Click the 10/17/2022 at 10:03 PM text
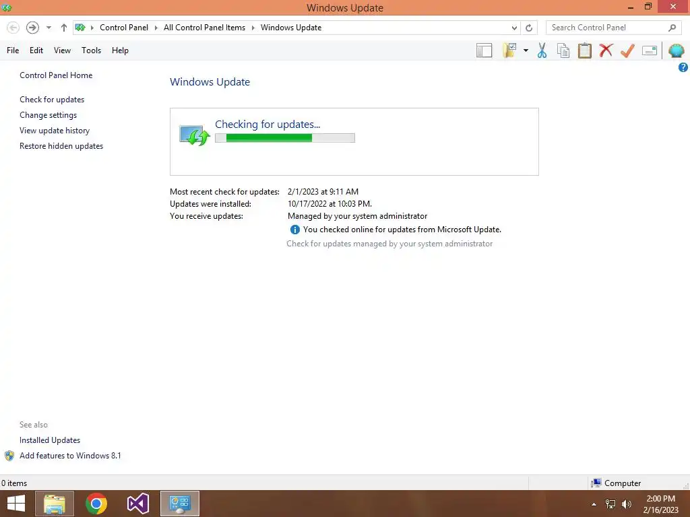Viewport: 690px width, 517px height. (x=330, y=204)
